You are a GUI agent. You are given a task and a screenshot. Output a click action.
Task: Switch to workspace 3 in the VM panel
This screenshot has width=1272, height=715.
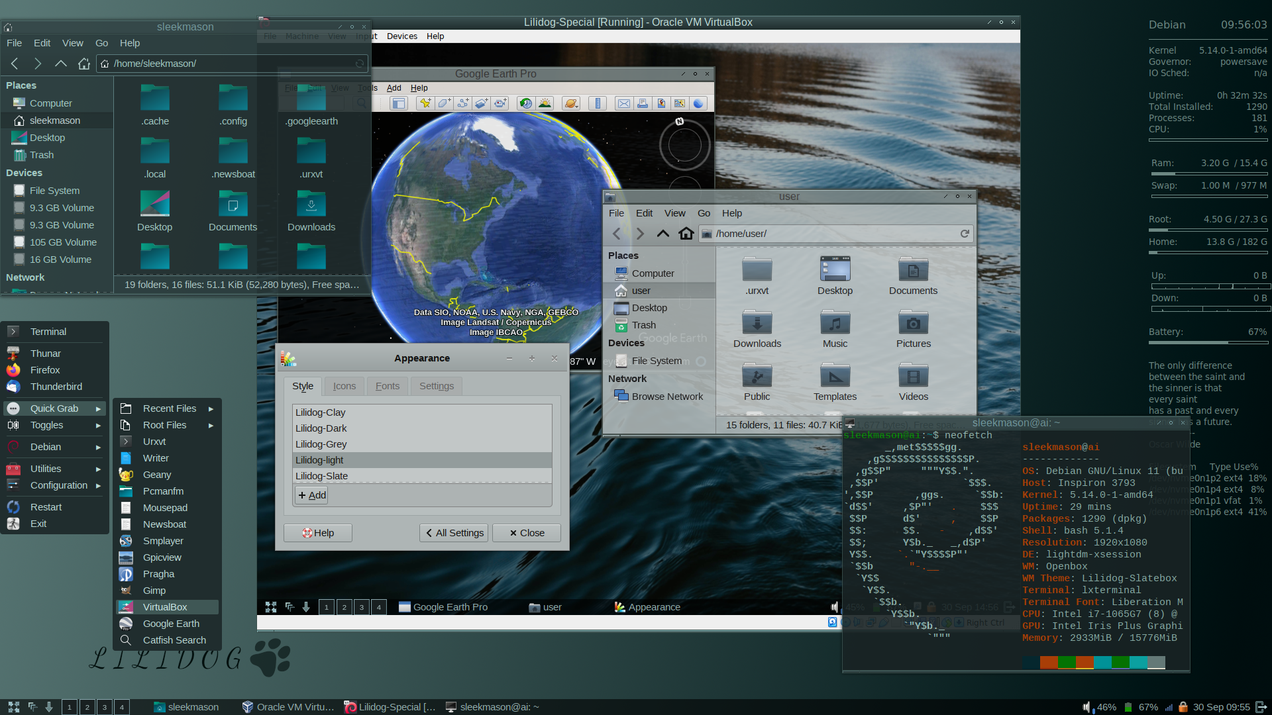pyautogui.click(x=361, y=607)
